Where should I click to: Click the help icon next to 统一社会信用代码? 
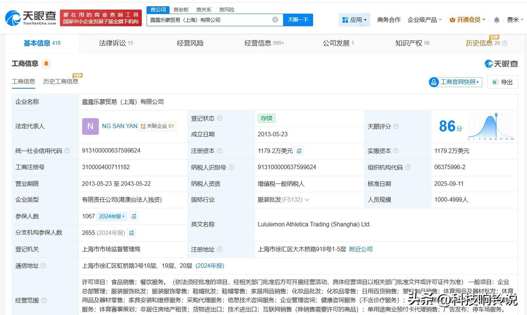[67, 151]
